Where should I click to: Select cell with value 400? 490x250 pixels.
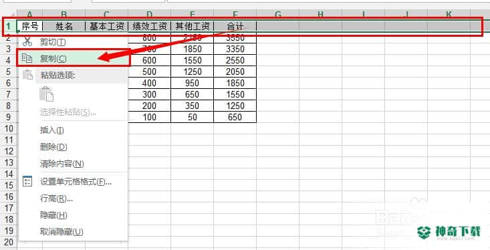click(149, 83)
